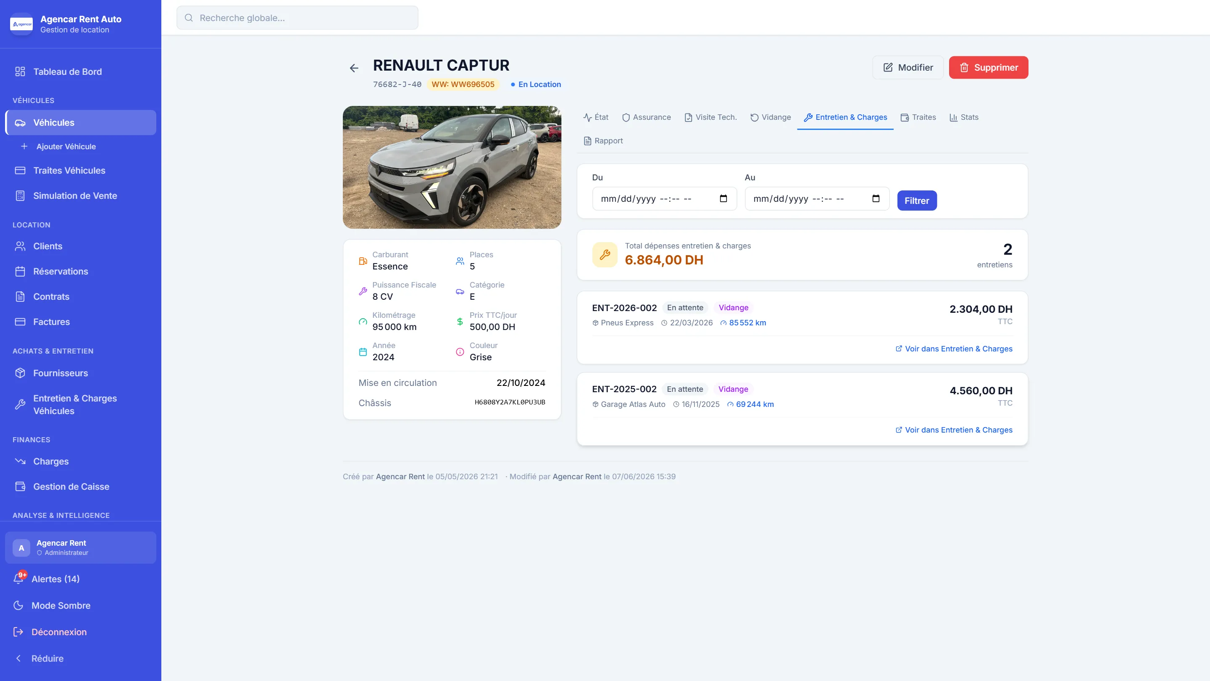Click the card icon beside Factures
This screenshot has height=681, width=1210.
[x=20, y=322]
